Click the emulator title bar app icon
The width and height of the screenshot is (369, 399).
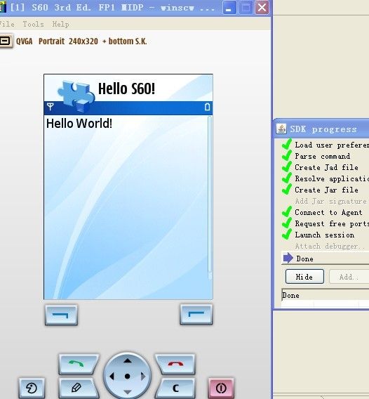tap(2, 8)
